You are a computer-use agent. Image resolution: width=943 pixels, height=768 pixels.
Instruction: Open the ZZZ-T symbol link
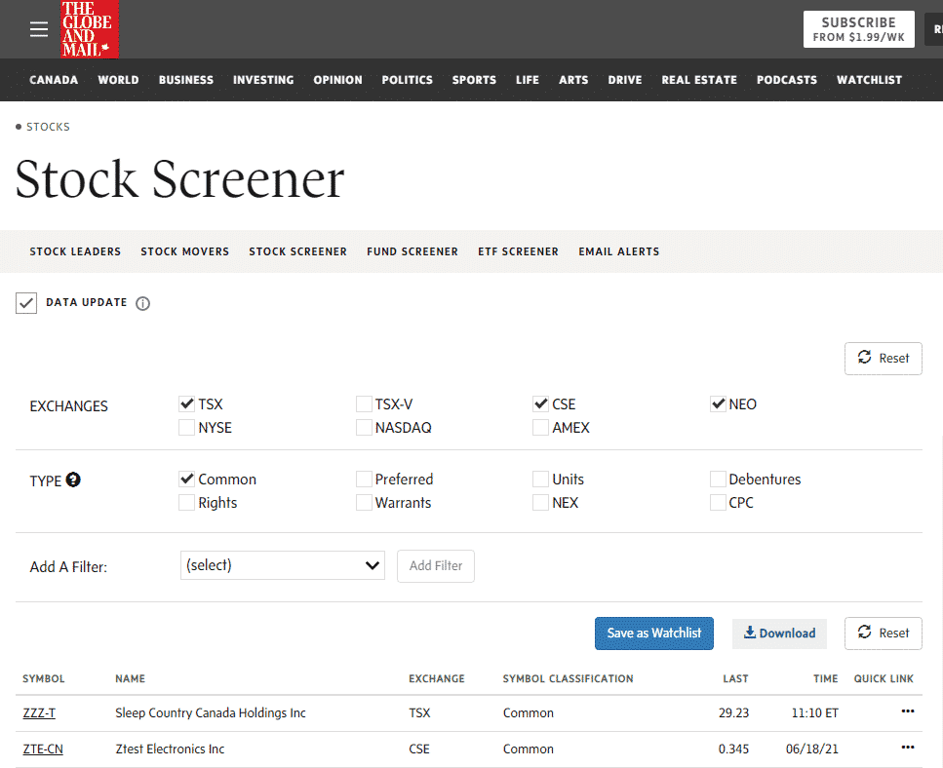[39, 713]
